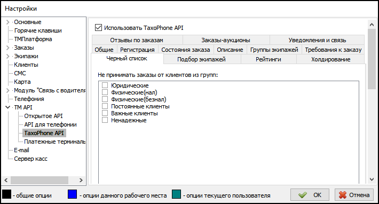Click the black общие опции color square
This screenshot has height=204, width=379.
tap(7, 194)
